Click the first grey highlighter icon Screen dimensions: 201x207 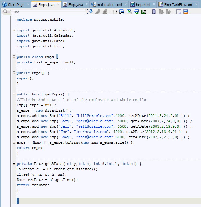(x=98, y=12)
